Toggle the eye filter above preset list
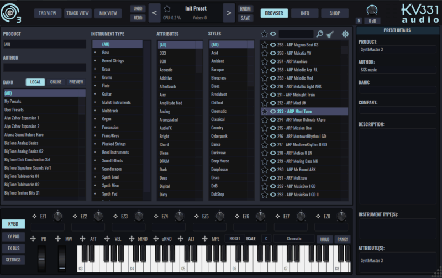The width and height of the screenshot is (442, 278). tap(273, 34)
